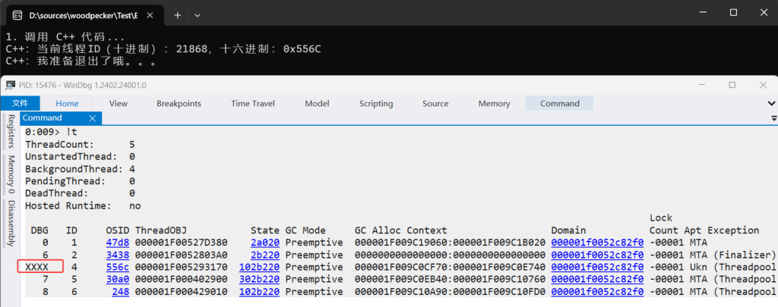Screen dimensions: 778x307
Task: Open OSID link 47d8
Action: 117,242
